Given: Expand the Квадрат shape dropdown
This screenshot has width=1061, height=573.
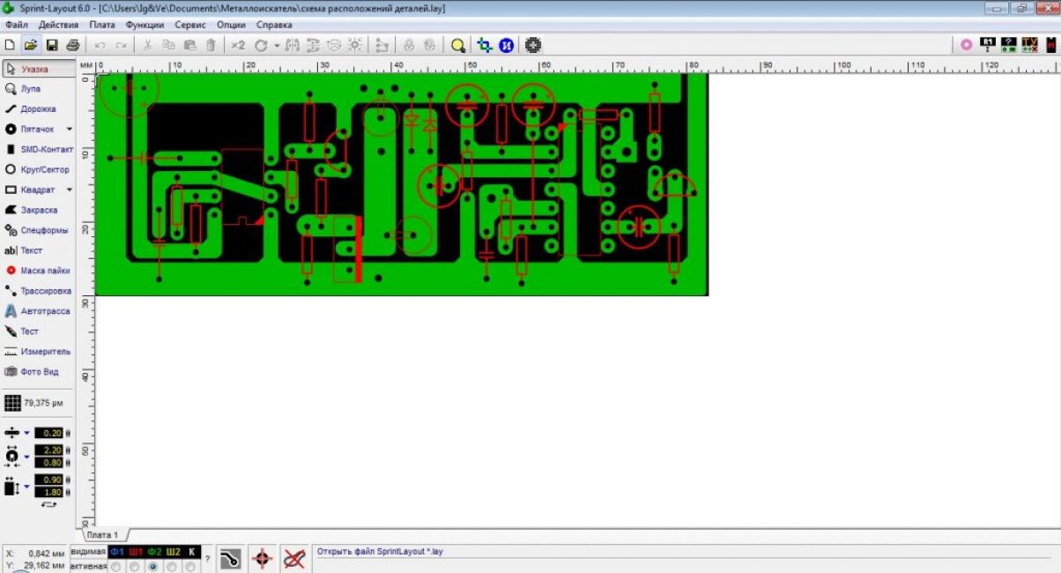Looking at the screenshot, I should click(70, 190).
